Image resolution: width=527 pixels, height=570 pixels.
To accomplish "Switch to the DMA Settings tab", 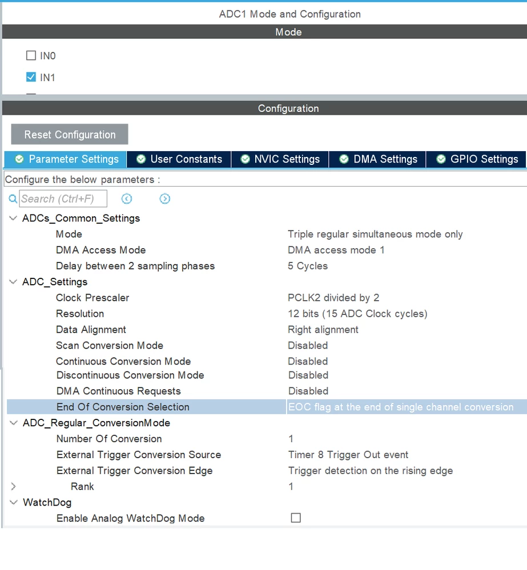I will pos(377,159).
